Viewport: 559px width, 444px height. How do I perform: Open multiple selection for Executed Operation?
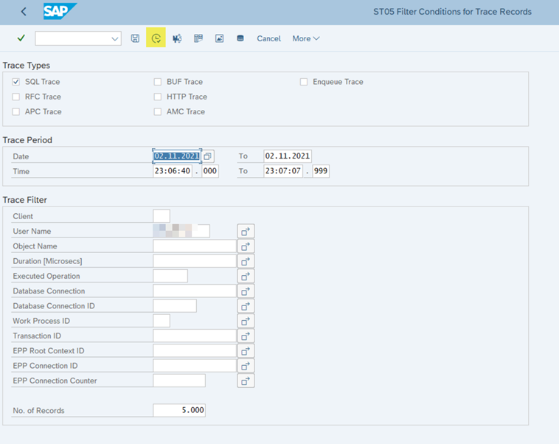(246, 277)
